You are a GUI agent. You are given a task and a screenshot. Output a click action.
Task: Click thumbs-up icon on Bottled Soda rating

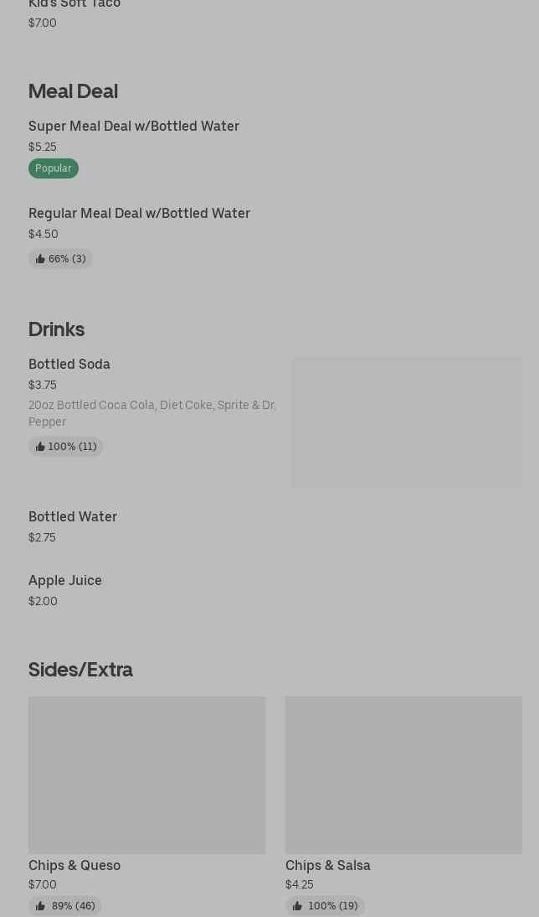(40, 447)
